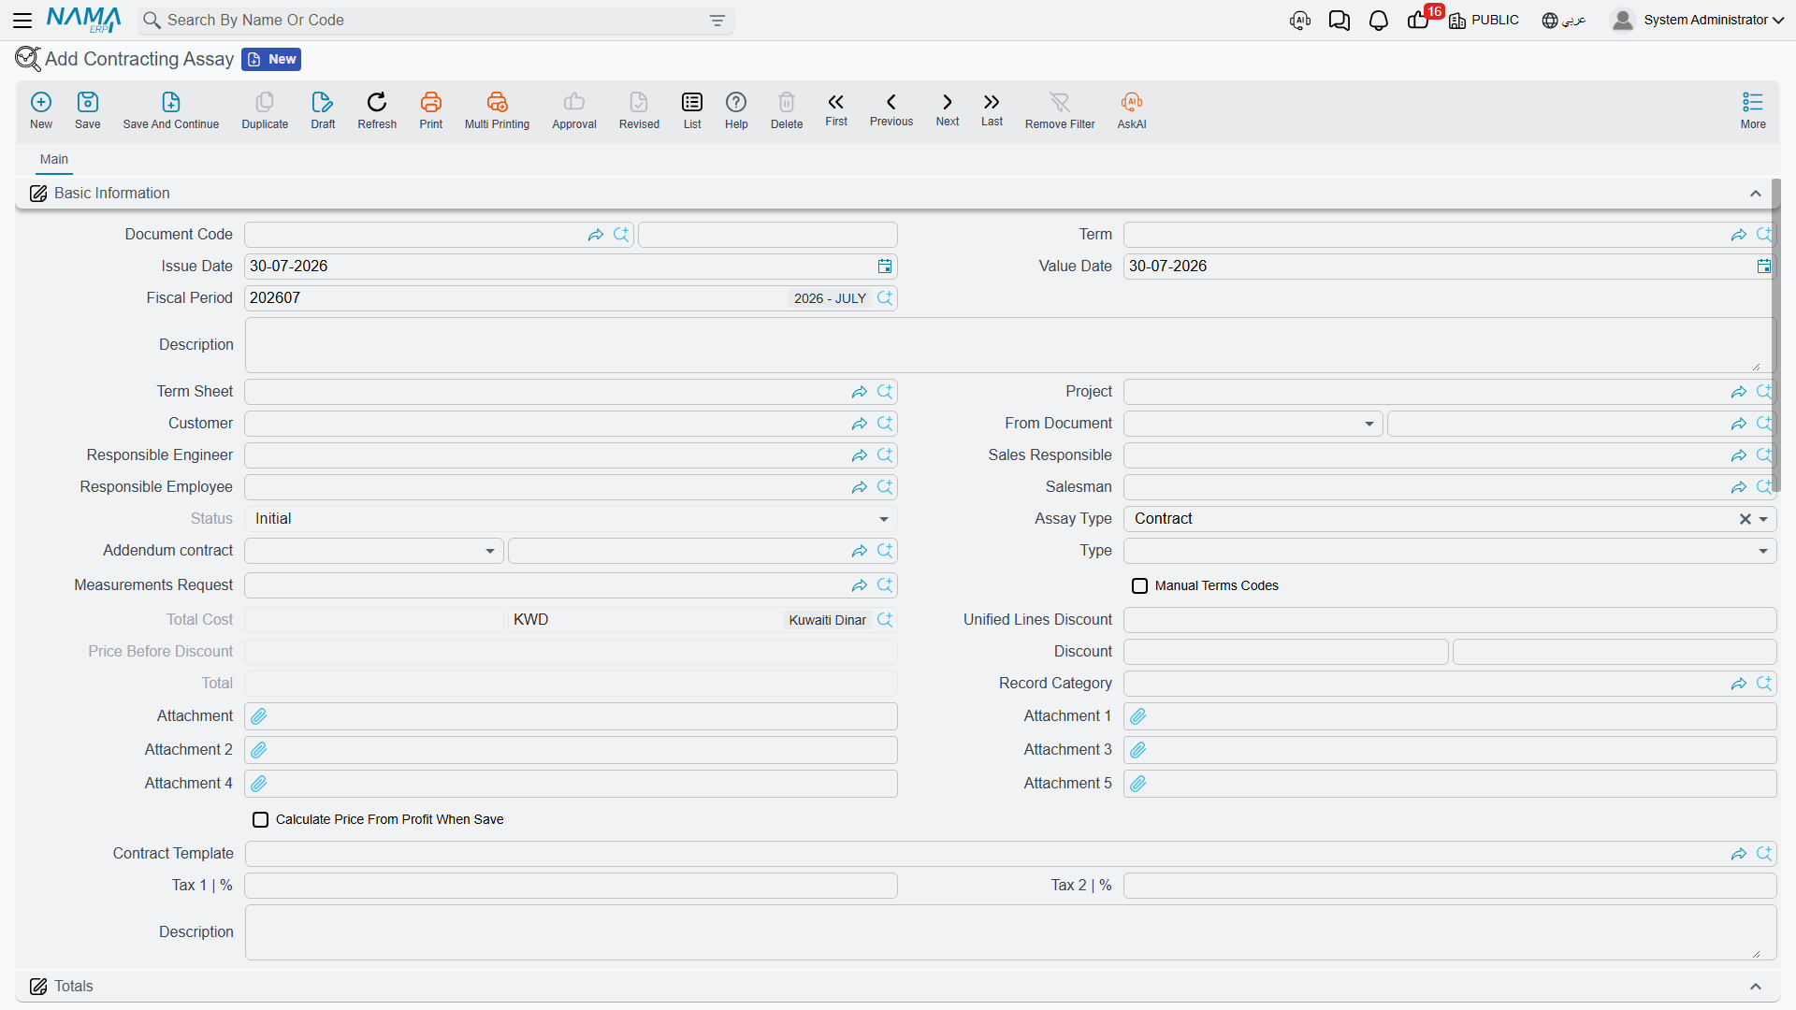Click attachment paperclip for Attachment 2
1796x1010 pixels.
point(259,750)
